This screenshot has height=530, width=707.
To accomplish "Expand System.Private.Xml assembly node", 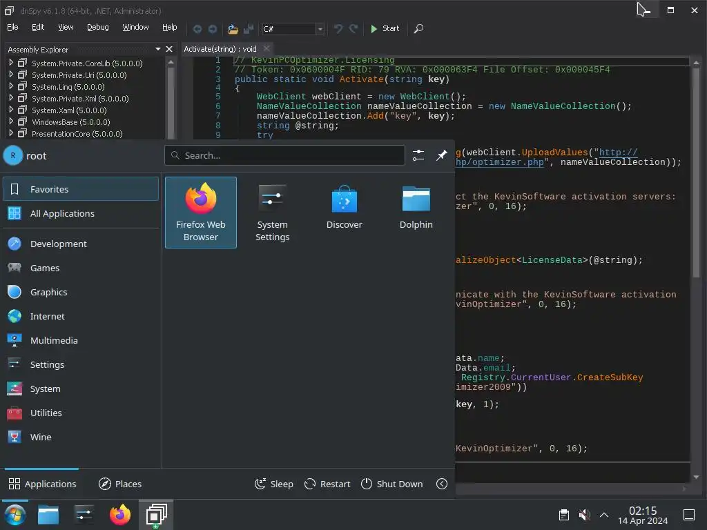I will point(11,98).
